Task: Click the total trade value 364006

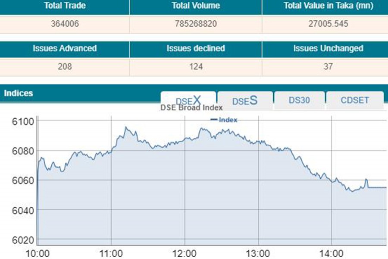Action: [x=65, y=24]
